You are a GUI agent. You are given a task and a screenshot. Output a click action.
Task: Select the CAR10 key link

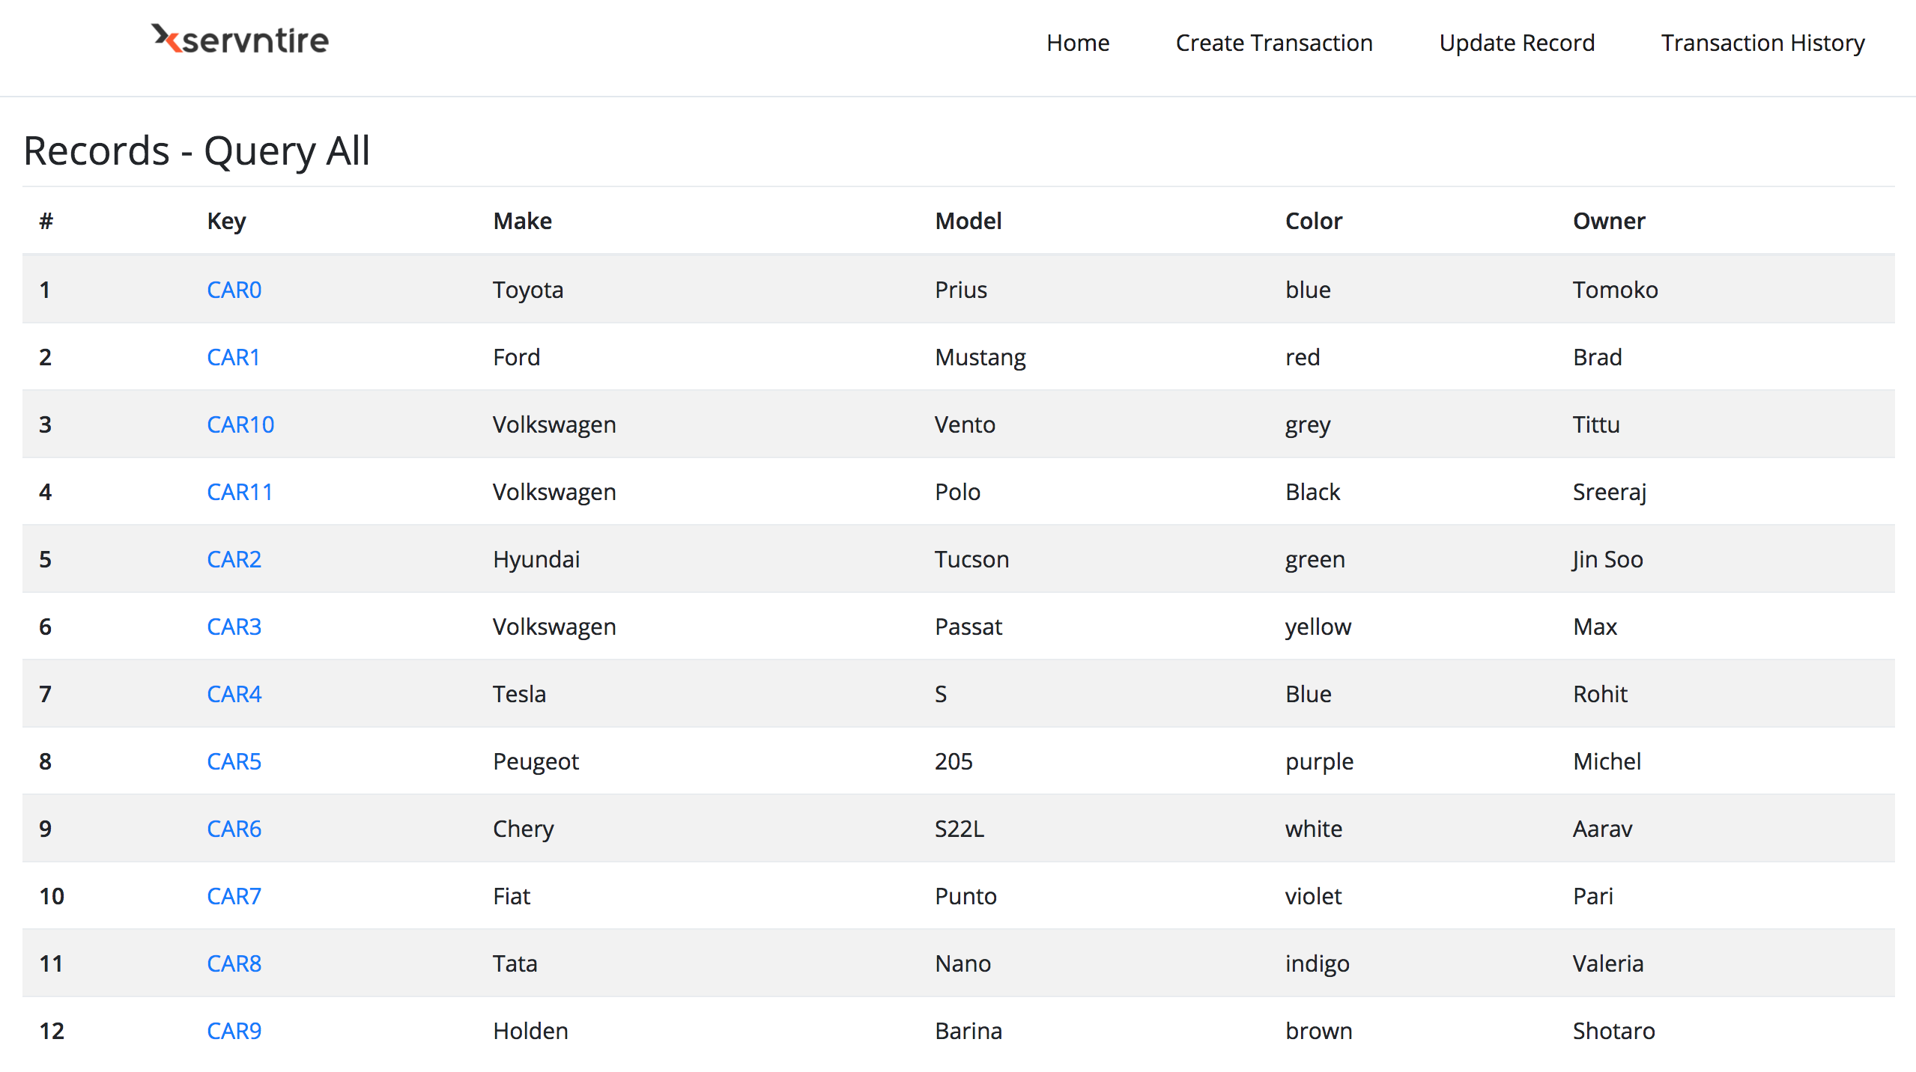coord(240,424)
